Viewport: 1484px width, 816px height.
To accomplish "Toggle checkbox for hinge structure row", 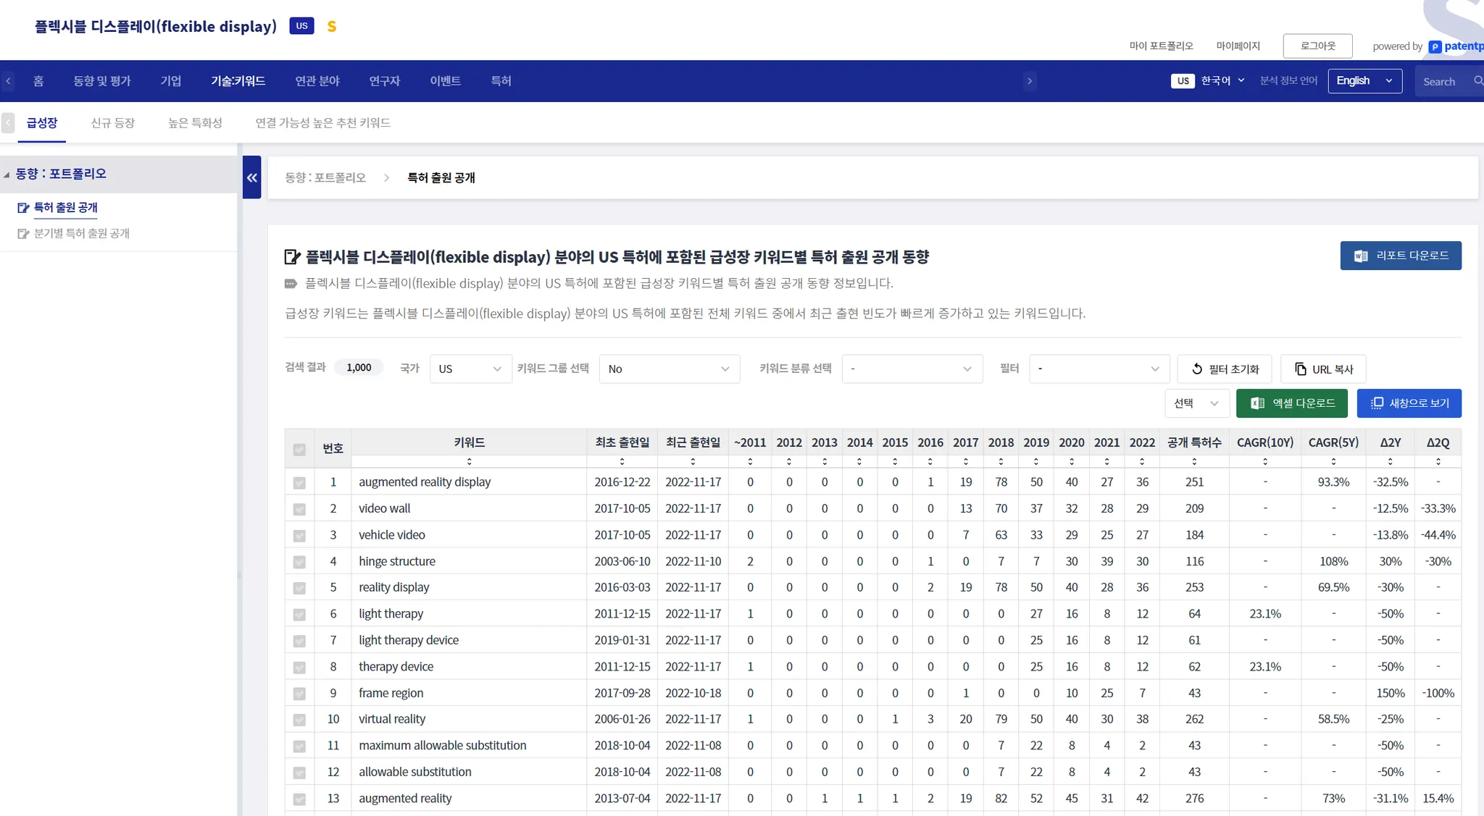I will [299, 562].
